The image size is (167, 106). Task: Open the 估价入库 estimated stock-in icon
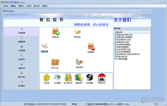click(x=55, y=62)
